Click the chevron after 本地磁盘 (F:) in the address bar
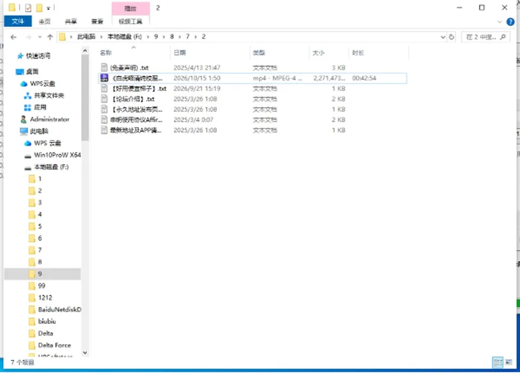This screenshot has width=520, height=373. [x=148, y=37]
